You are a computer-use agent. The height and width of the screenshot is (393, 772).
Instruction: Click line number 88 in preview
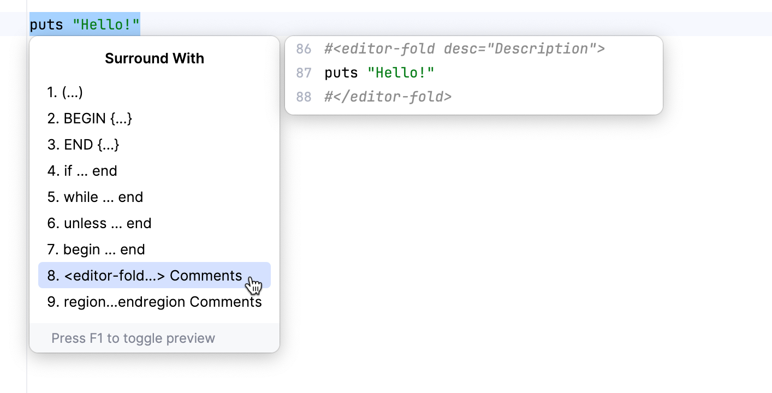[304, 97]
